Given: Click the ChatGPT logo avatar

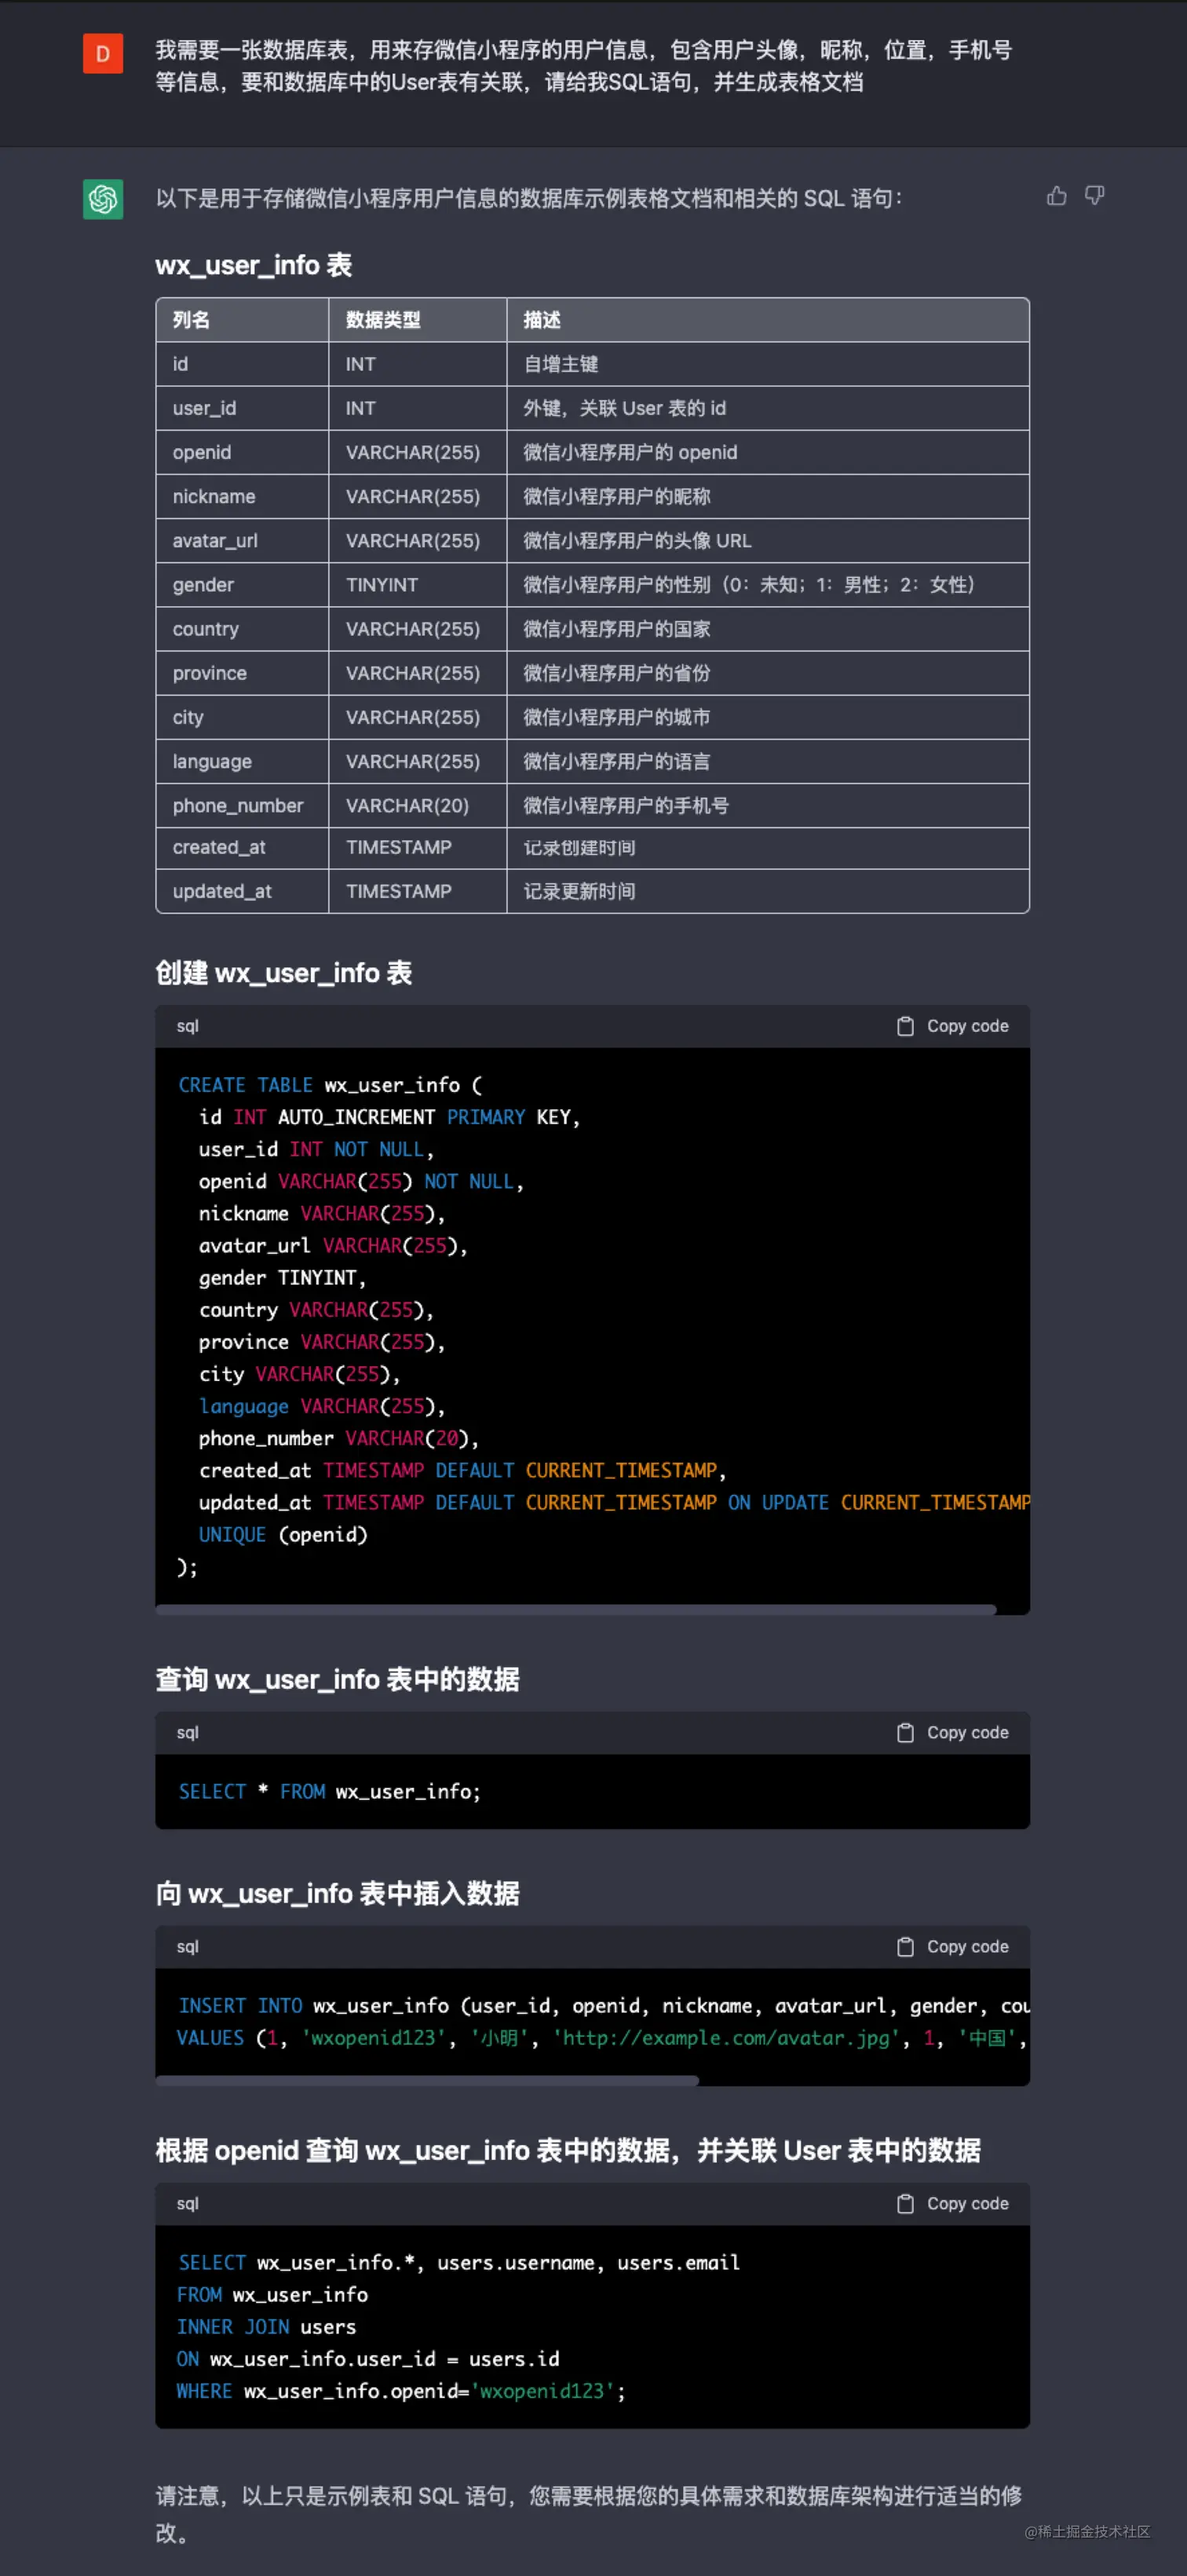Looking at the screenshot, I should (x=103, y=199).
